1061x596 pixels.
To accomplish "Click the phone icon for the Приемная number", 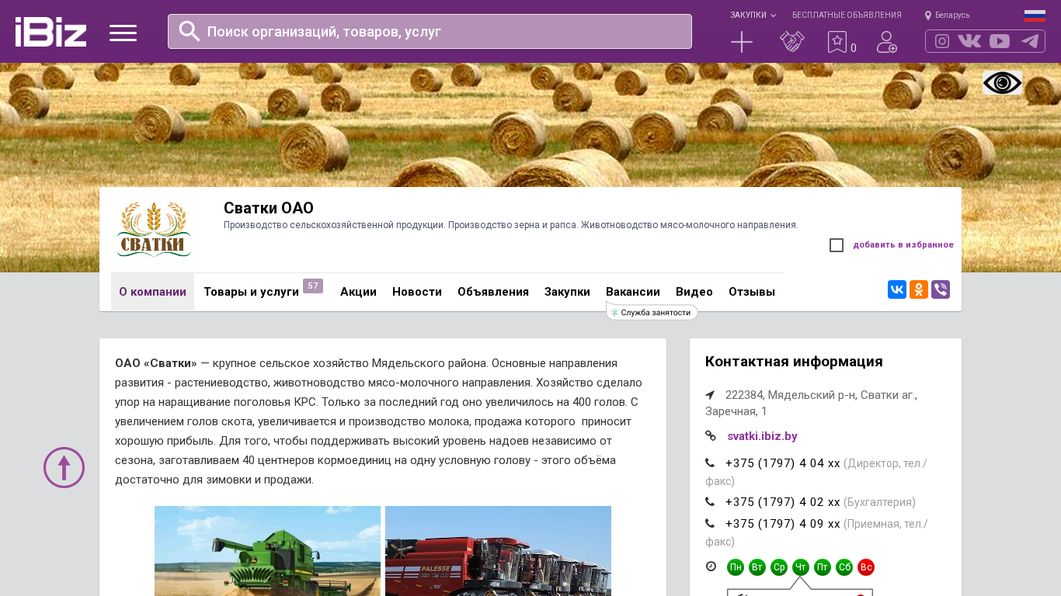I will pyautogui.click(x=710, y=524).
